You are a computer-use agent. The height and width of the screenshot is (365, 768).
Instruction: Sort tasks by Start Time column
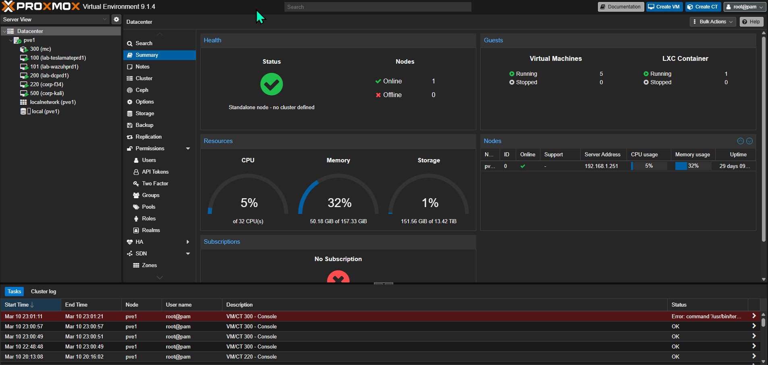click(x=31, y=305)
